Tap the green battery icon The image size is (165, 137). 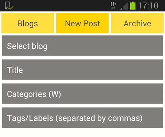[133, 5]
